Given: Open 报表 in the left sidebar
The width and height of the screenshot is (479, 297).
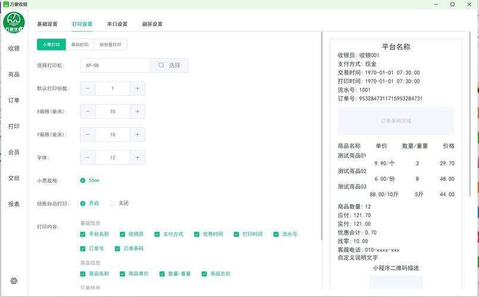Looking at the screenshot, I should coord(14,204).
